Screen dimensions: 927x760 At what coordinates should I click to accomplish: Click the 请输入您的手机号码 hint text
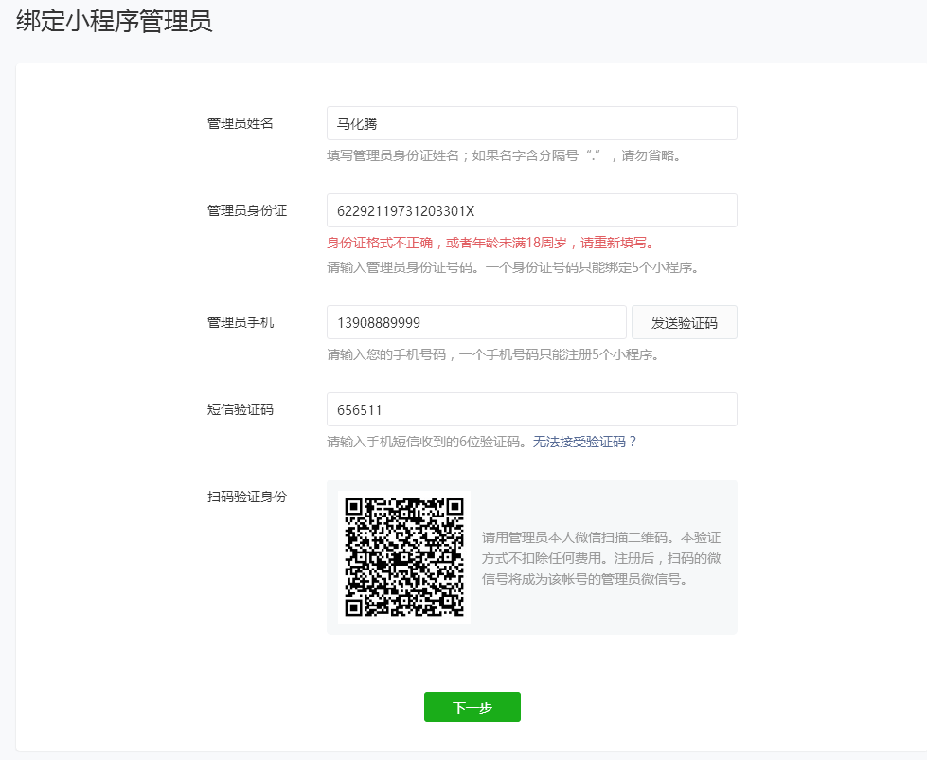[492, 354]
